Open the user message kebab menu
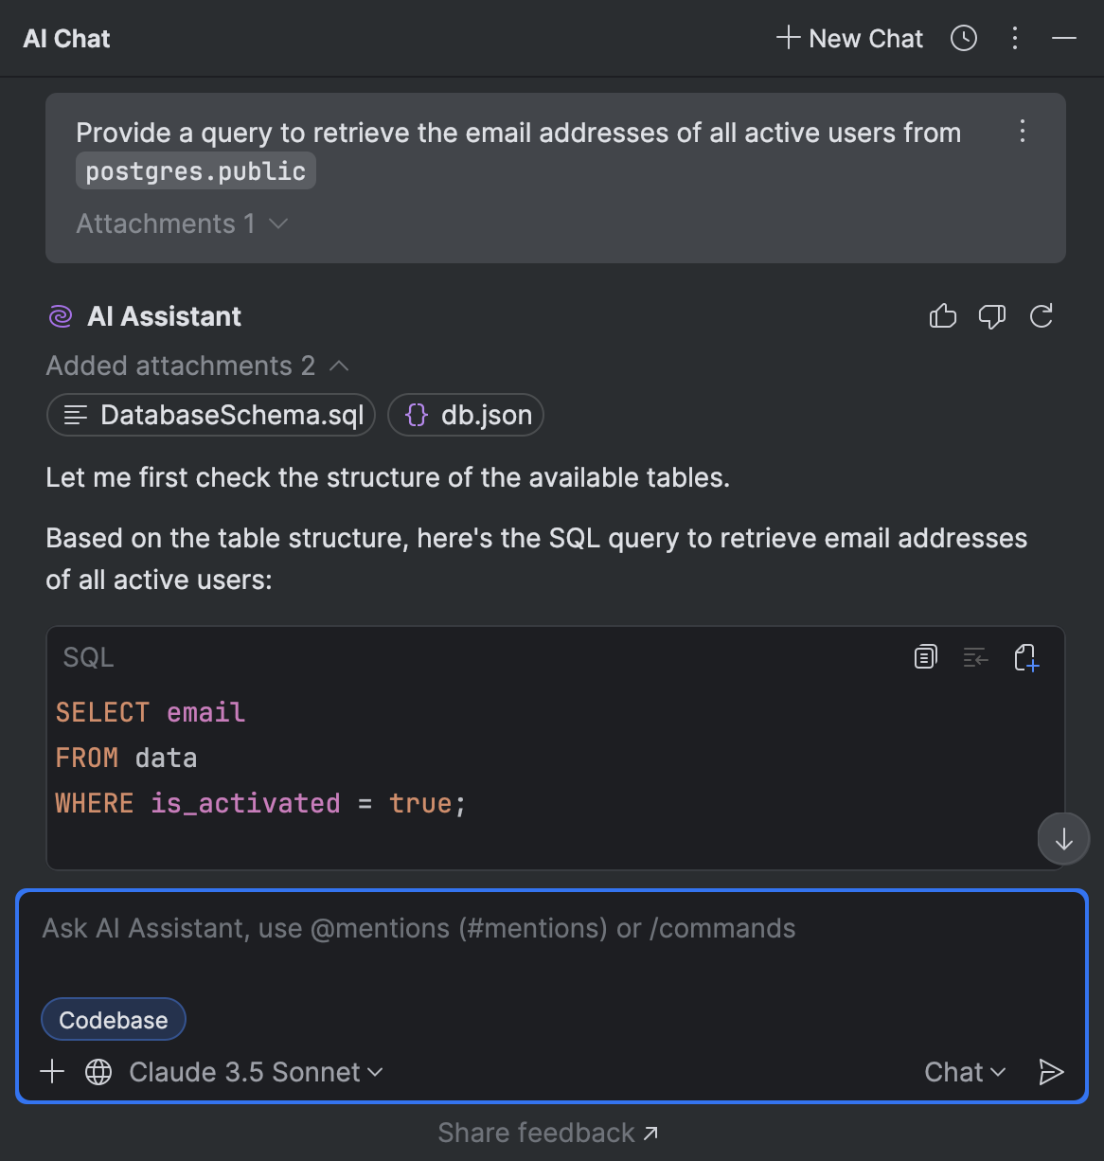The image size is (1104, 1161). point(1023,133)
